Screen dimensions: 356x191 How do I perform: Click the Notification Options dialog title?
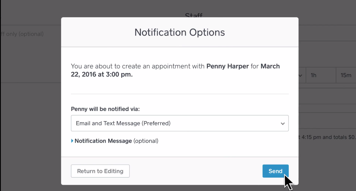[180, 32]
